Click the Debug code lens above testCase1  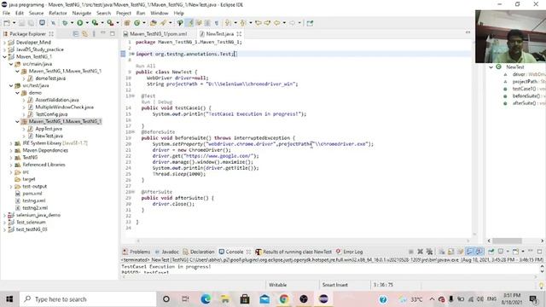pos(165,102)
